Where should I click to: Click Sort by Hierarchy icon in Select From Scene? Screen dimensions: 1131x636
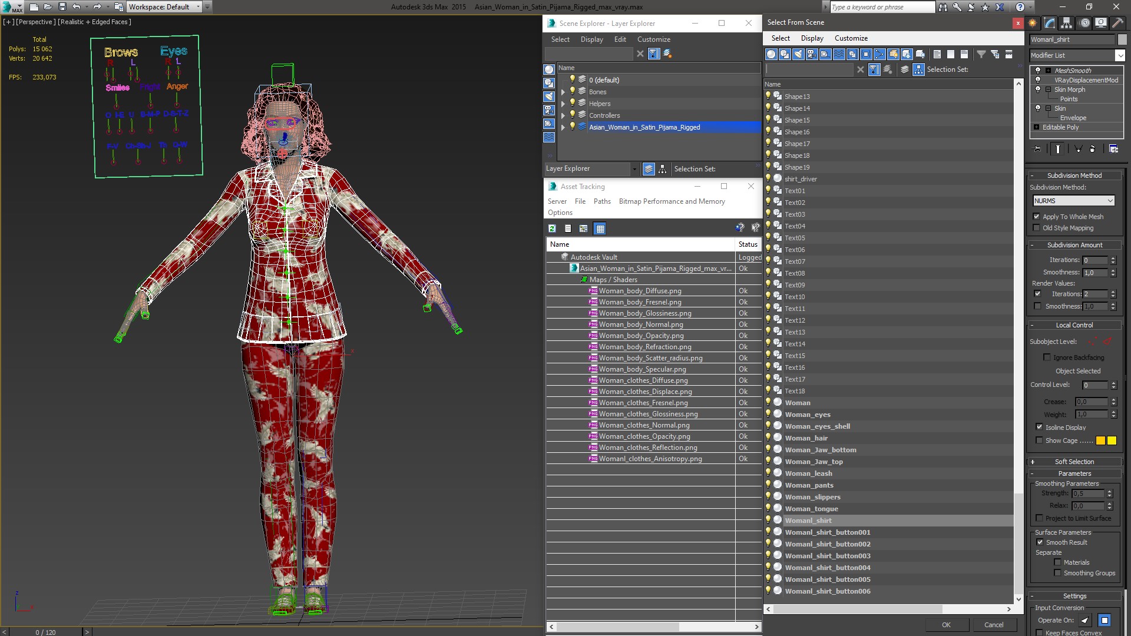click(x=918, y=69)
